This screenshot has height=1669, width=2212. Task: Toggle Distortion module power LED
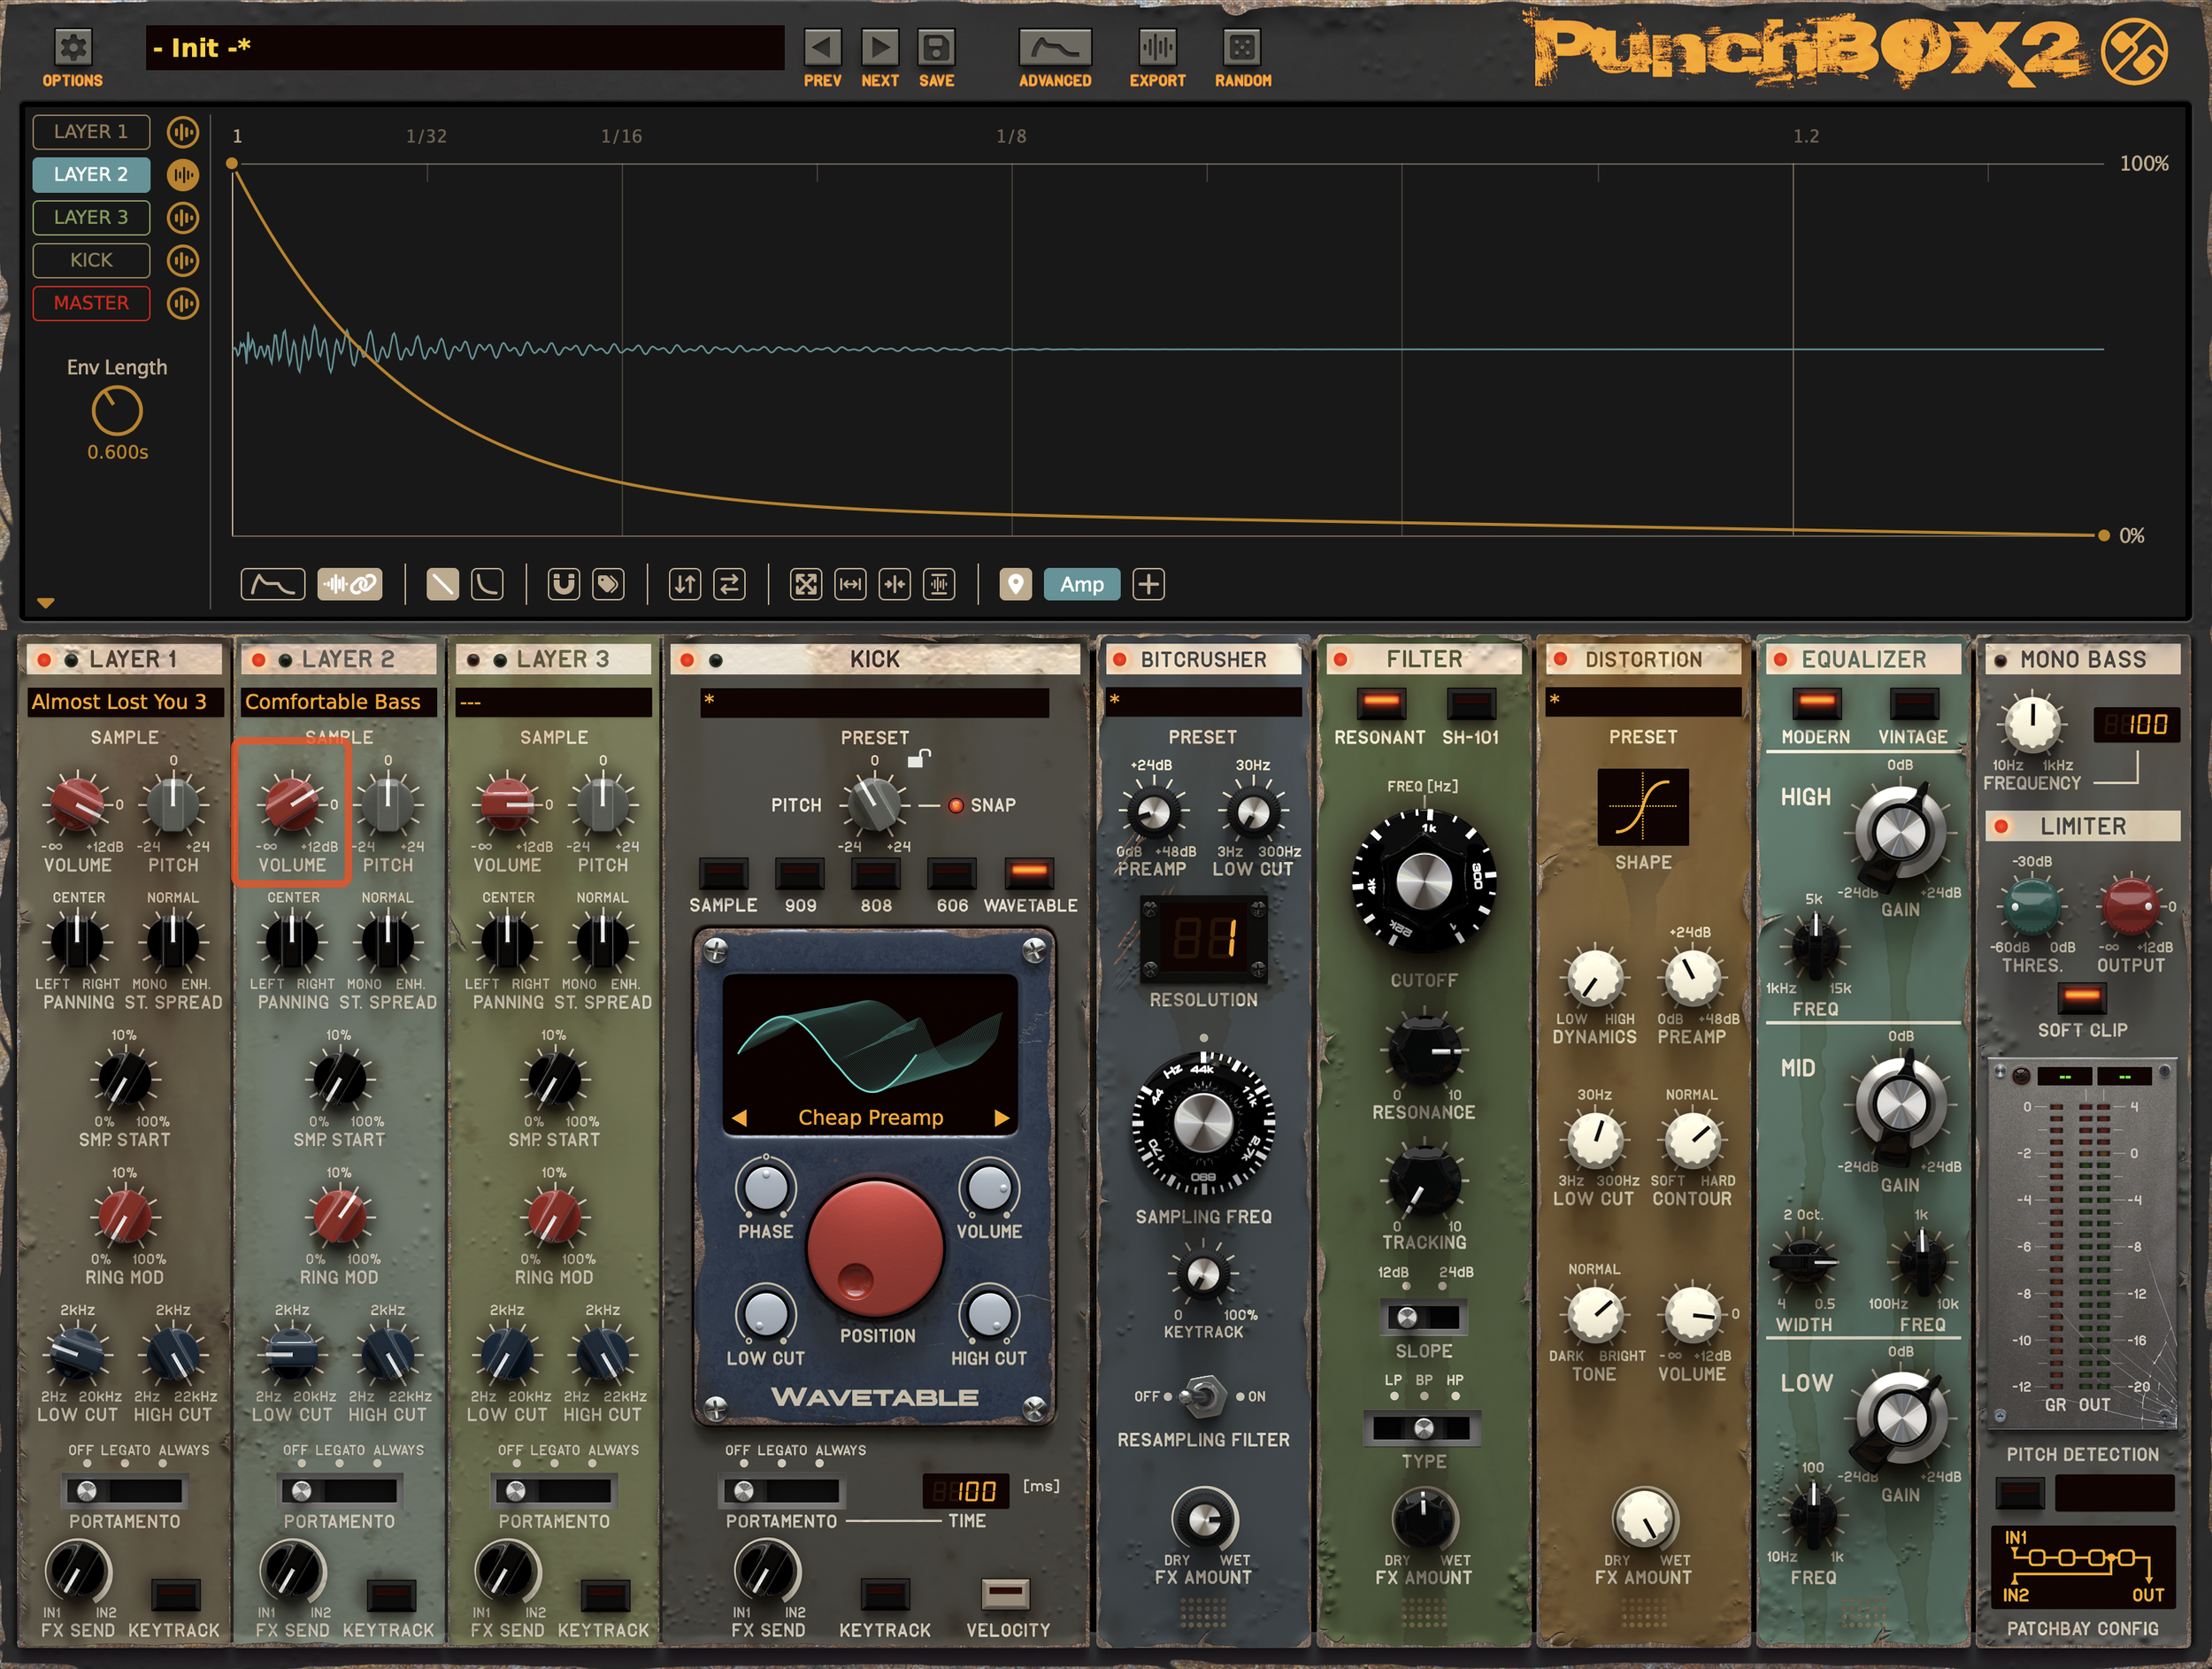coord(1560,659)
